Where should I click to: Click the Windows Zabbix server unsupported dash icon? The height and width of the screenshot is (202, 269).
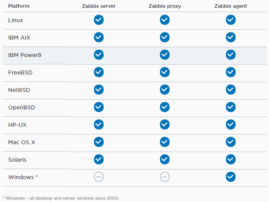point(99,177)
